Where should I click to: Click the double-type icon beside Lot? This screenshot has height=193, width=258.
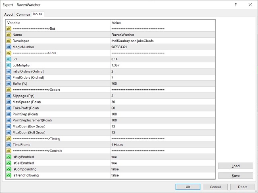tap(8, 59)
